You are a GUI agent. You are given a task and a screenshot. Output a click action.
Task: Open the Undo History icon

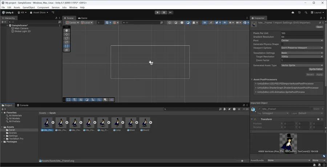[299, 12]
